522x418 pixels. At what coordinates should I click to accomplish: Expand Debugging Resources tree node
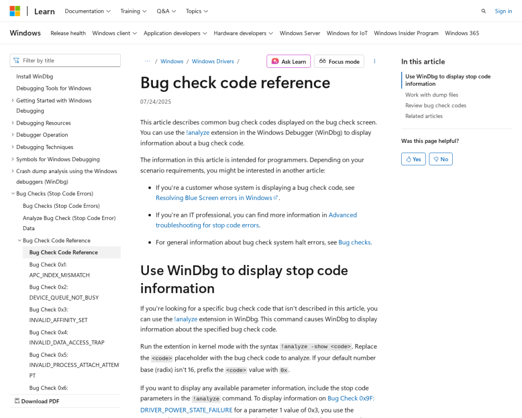click(x=13, y=123)
